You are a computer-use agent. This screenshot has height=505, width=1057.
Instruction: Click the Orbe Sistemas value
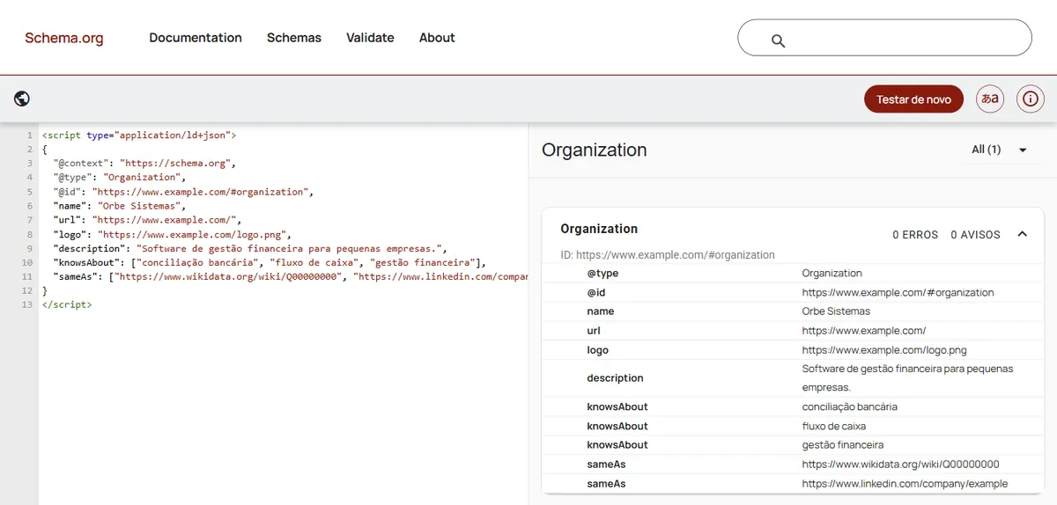point(836,311)
